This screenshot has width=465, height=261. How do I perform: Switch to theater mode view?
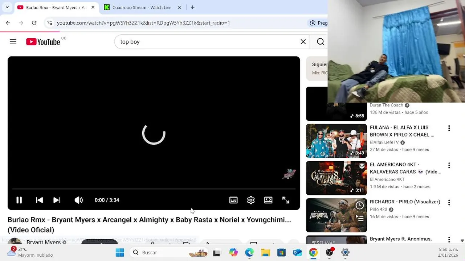coord(268,200)
